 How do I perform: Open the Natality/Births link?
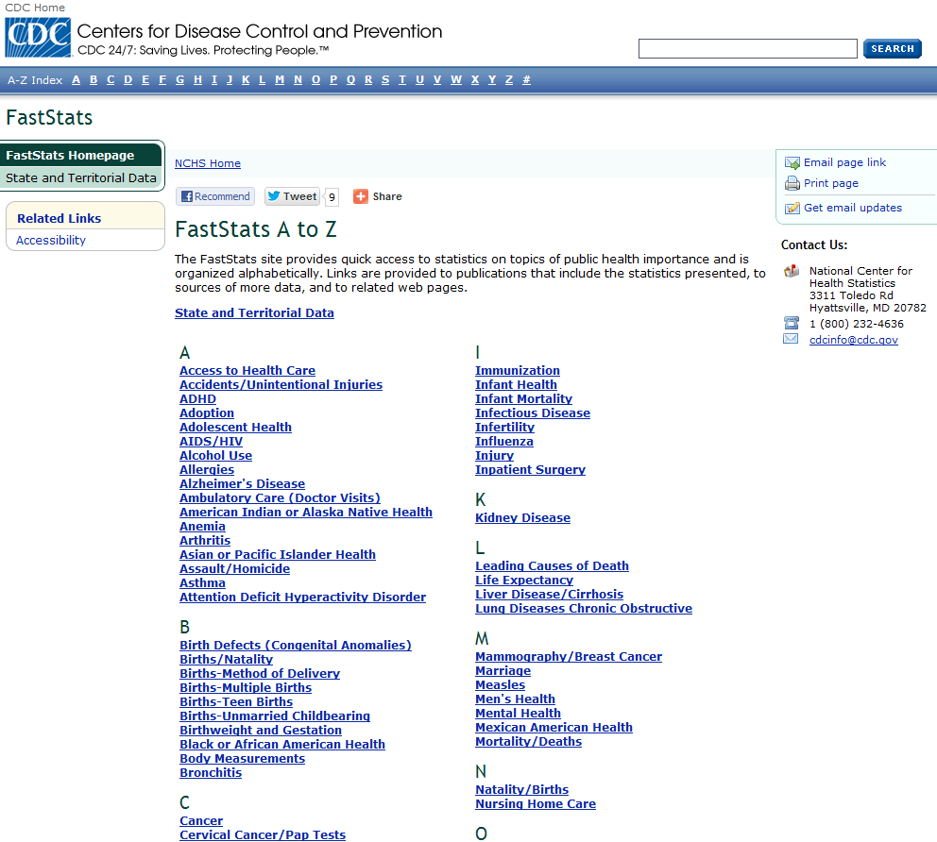[x=521, y=790]
